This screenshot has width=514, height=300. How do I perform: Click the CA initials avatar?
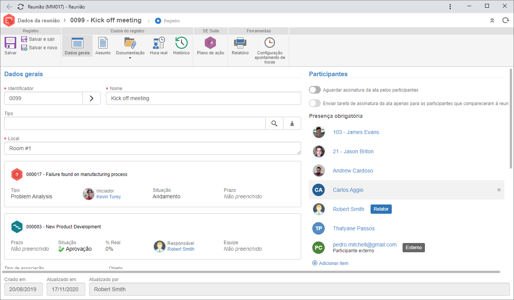click(319, 190)
